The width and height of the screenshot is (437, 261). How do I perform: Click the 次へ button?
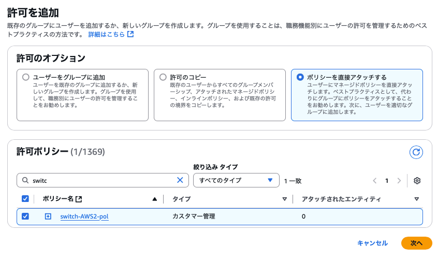pos(416,243)
